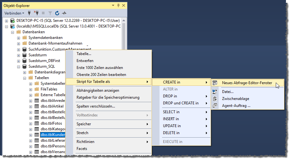The width and height of the screenshot is (292, 161).
Task: Select 'Datei...' in the submenu
Action: 227,92
